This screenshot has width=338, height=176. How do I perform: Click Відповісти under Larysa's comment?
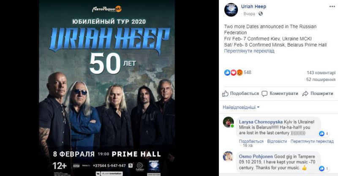[277, 141]
